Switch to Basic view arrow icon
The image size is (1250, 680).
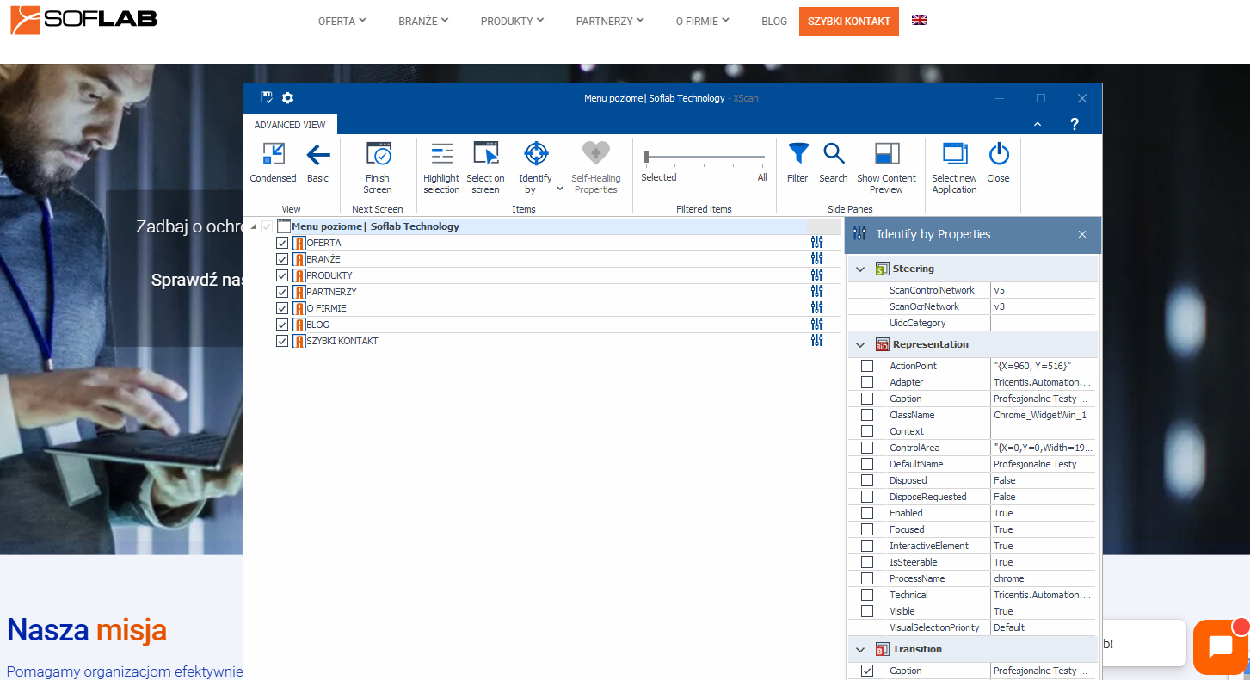click(318, 155)
